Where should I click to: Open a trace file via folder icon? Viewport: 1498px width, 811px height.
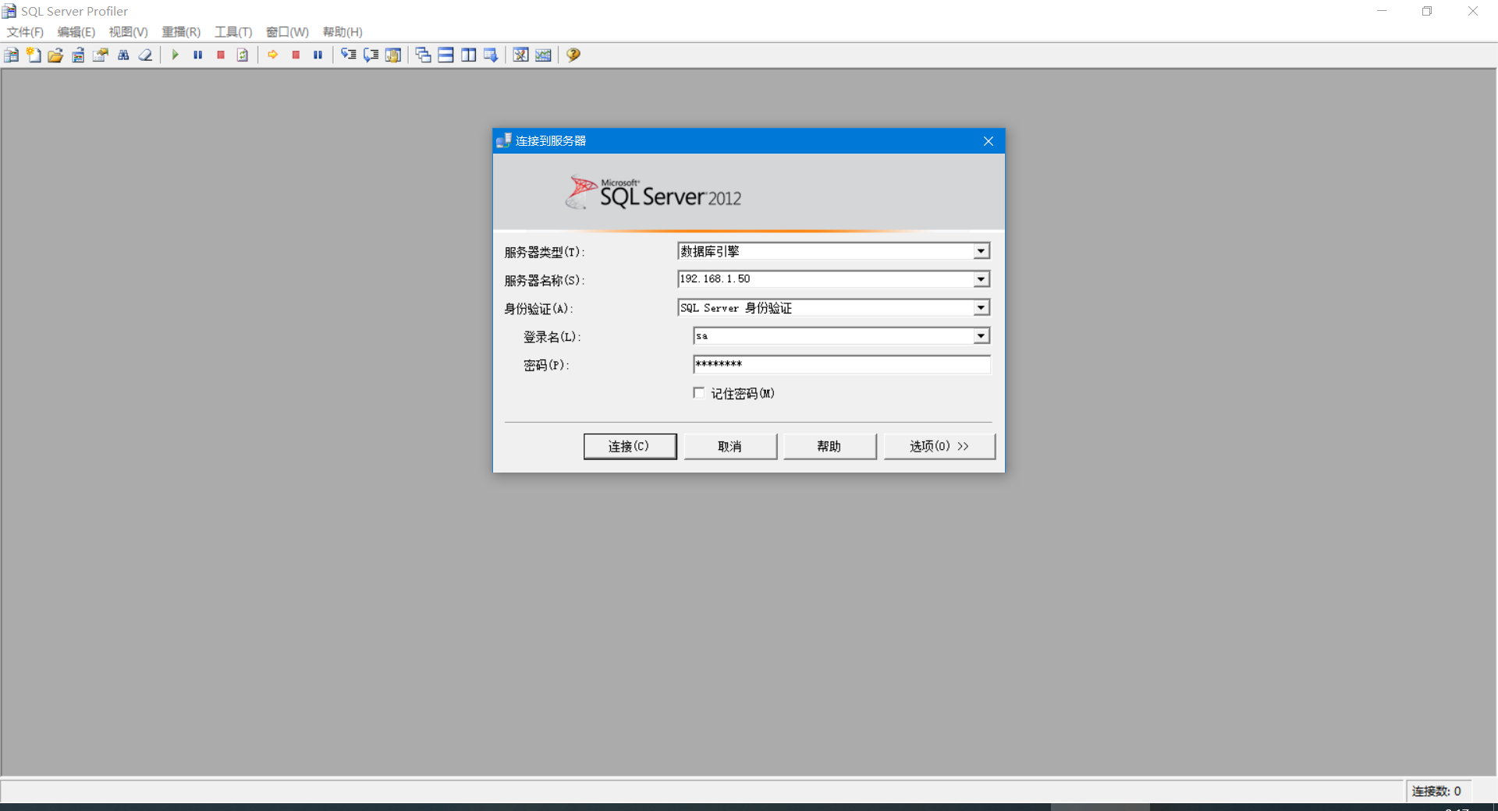[x=55, y=55]
